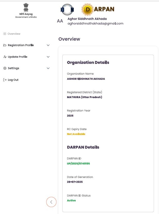Open the Overview menu item
Viewport: 159px width, 214px height.
pyautogui.click(x=14, y=34)
